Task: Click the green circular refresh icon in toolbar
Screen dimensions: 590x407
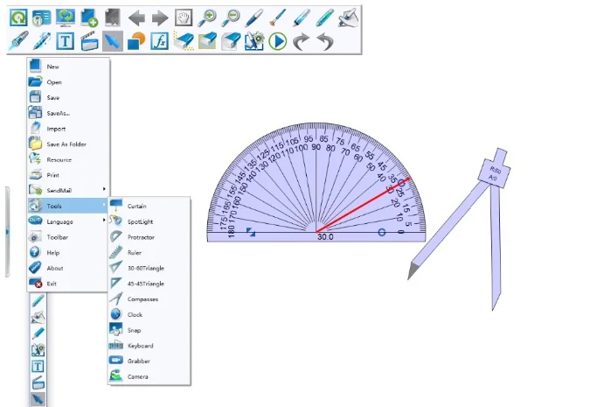Action: pos(18,18)
